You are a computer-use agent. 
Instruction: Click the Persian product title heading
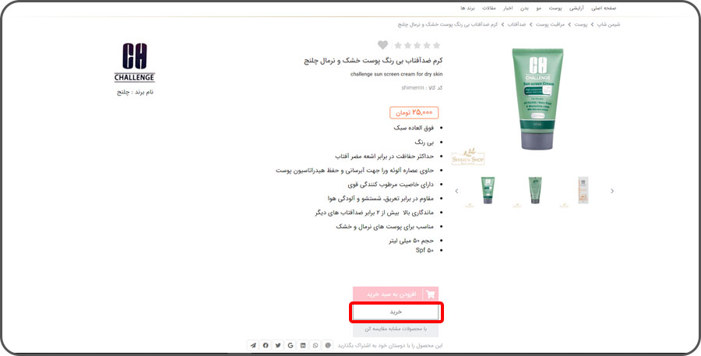(374, 61)
